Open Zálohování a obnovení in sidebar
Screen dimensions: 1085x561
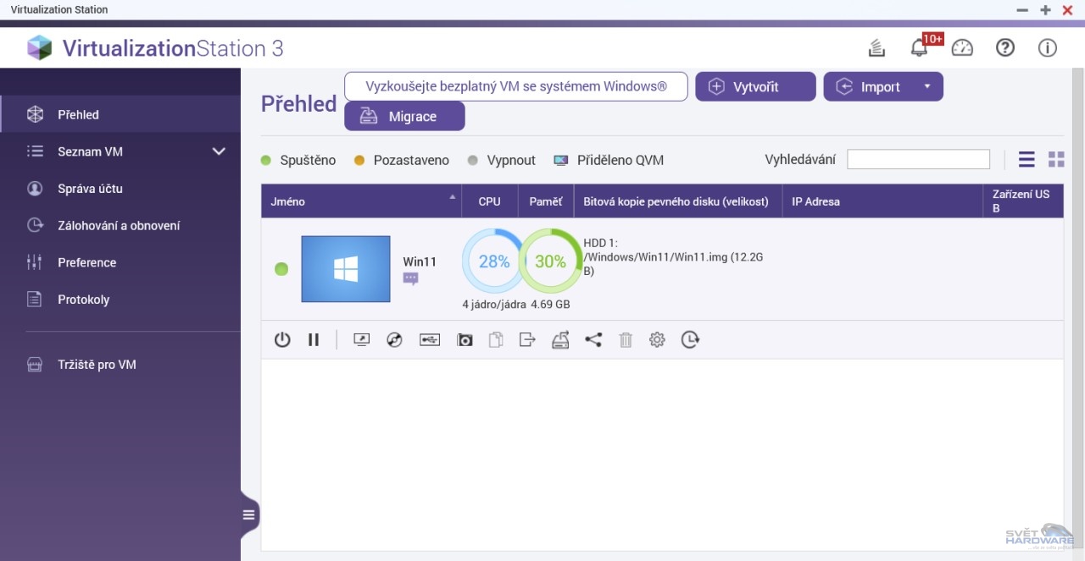(x=119, y=226)
